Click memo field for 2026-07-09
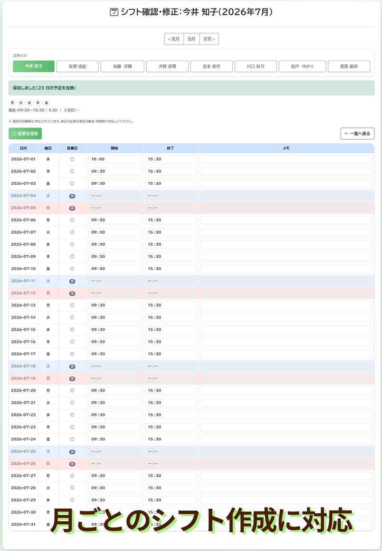This screenshot has width=382, height=551. coord(286,256)
